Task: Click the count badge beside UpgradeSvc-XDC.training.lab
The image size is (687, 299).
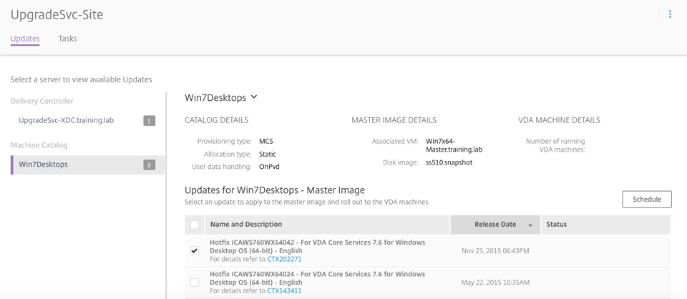Action: [x=149, y=121]
